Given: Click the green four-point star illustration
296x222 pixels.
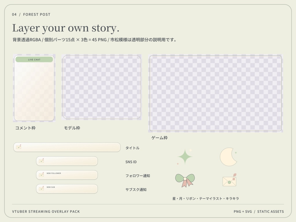Looking at the screenshot, I should coord(185,156).
